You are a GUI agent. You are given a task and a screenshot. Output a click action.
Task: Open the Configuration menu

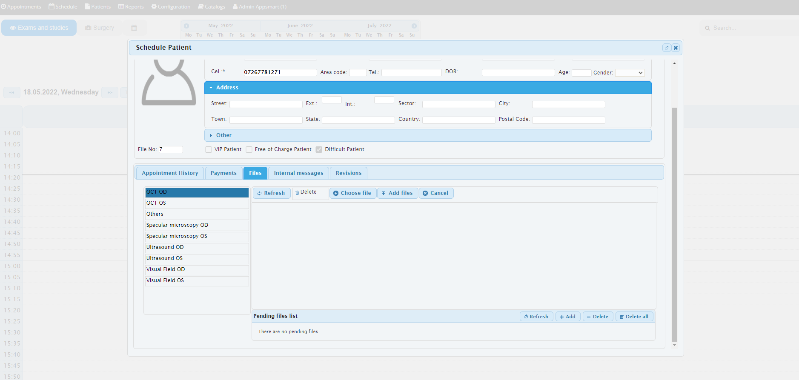point(171,7)
